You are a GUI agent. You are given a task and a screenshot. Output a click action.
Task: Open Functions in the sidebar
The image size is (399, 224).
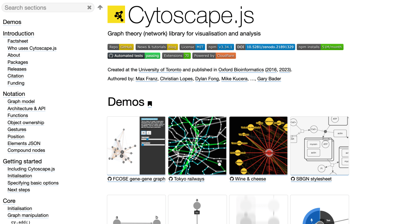(18, 115)
